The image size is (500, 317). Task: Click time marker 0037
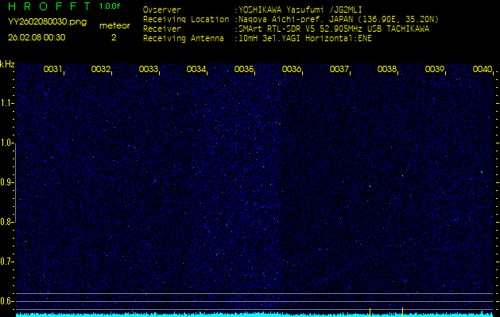point(339,69)
